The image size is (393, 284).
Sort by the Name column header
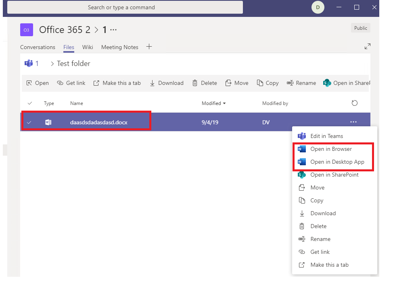click(76, 103)
